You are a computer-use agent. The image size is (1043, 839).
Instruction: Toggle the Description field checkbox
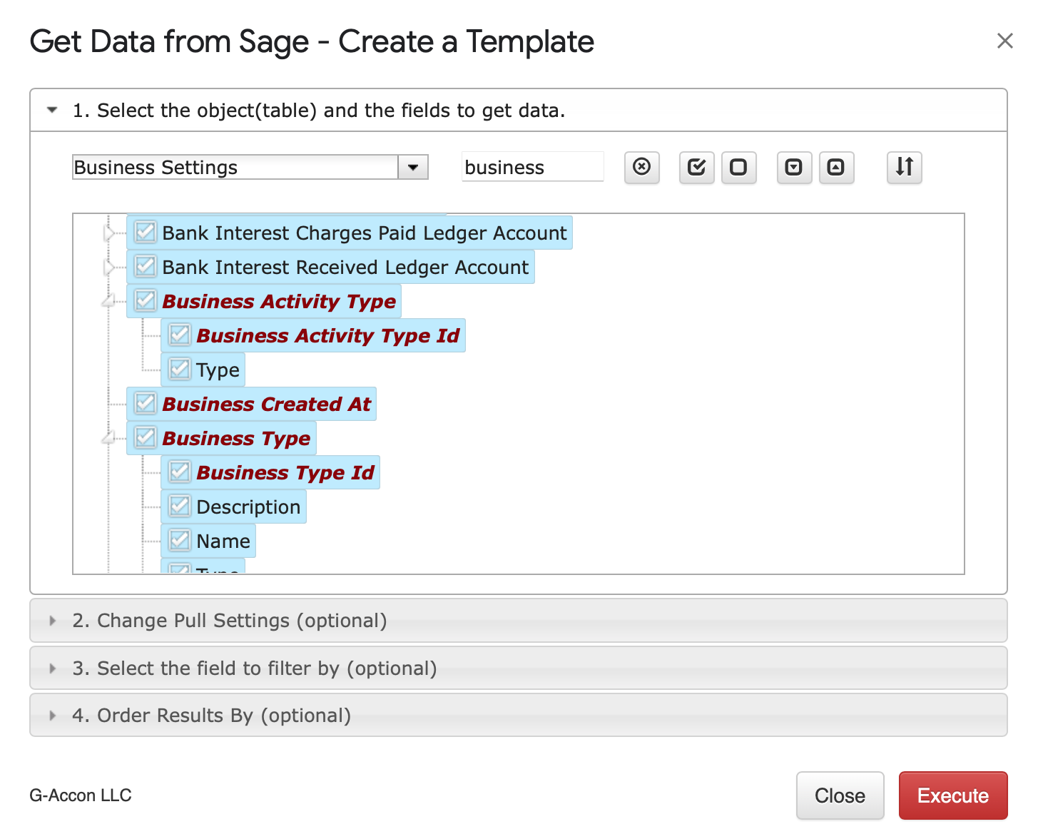coord(180,507)
